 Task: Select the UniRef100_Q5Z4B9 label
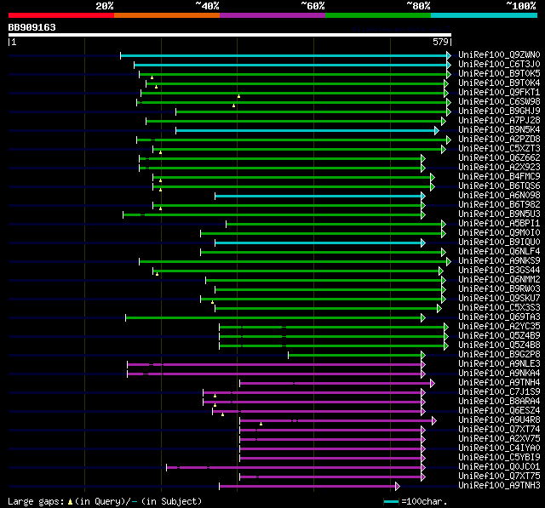499,336
